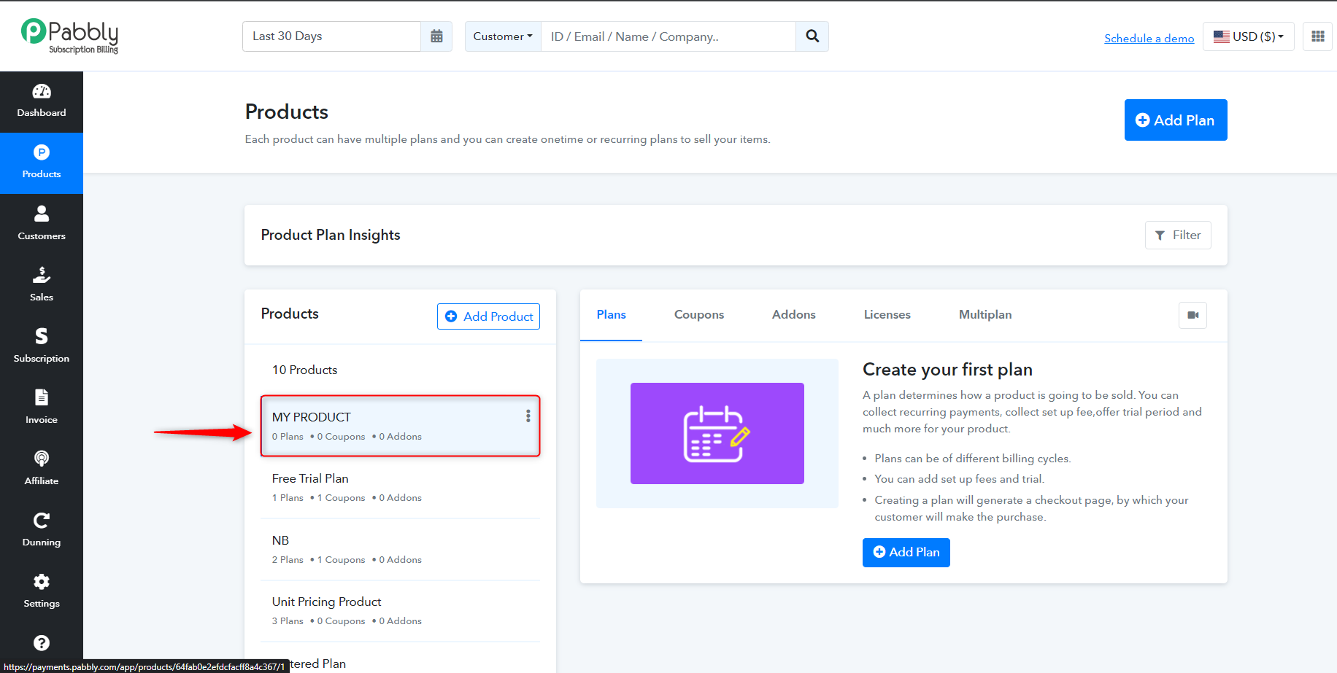This screenshot has width=1337, height=673.
Task: Switch to the Multiplan tab
Action: click(985, 314)
